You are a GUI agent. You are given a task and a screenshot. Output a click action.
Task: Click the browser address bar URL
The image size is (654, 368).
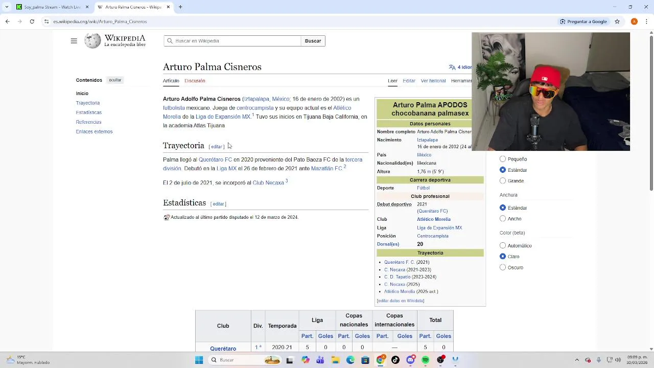100,21
